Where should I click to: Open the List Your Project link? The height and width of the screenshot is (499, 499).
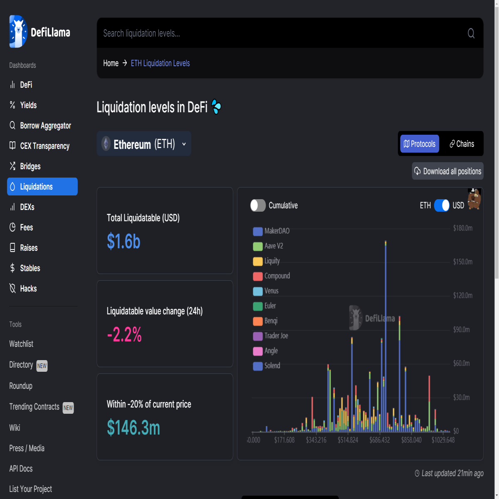31,489
